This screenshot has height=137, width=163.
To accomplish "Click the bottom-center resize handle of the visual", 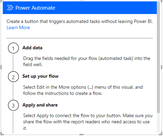I will click(81, 135).
